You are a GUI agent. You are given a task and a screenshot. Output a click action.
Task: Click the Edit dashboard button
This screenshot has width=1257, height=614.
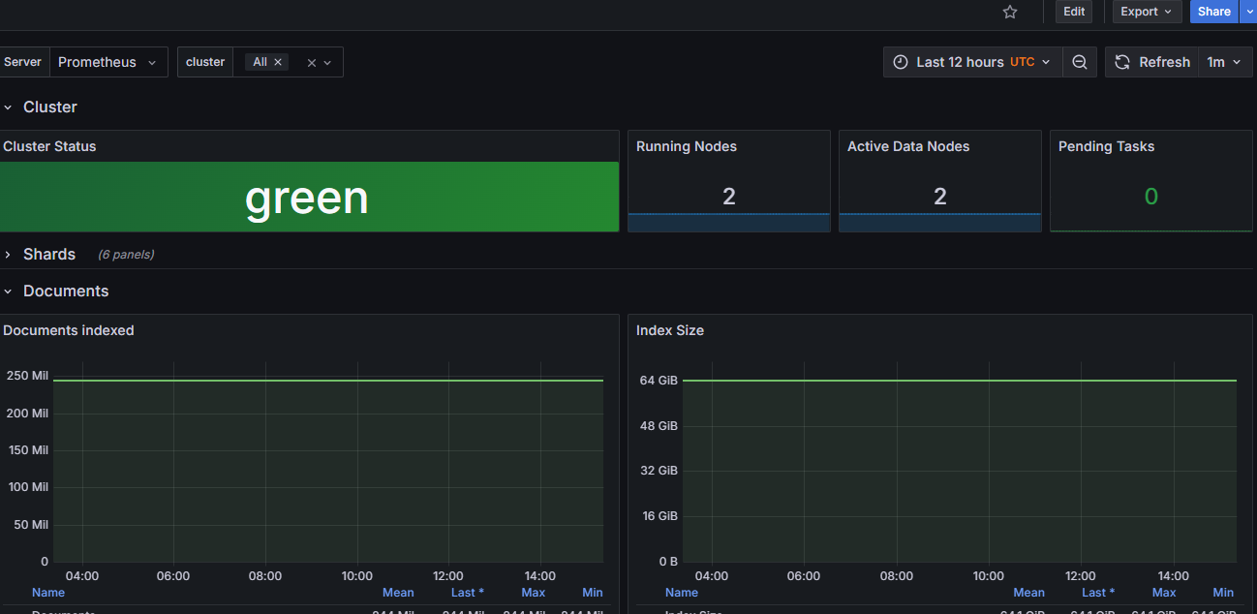point(1074,12)
